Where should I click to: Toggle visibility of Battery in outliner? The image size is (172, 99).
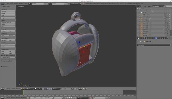(x=165, y=17)
